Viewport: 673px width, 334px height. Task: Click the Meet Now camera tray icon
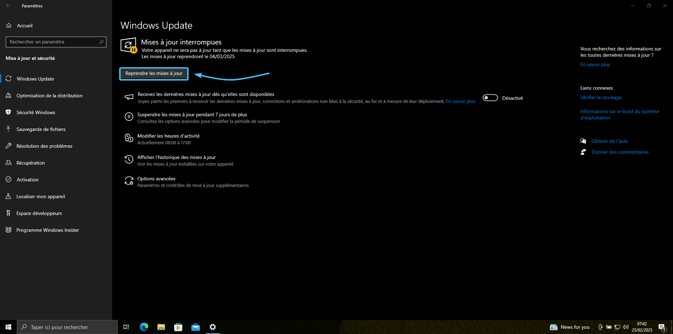pyautogui.click(x=600, y=327)
